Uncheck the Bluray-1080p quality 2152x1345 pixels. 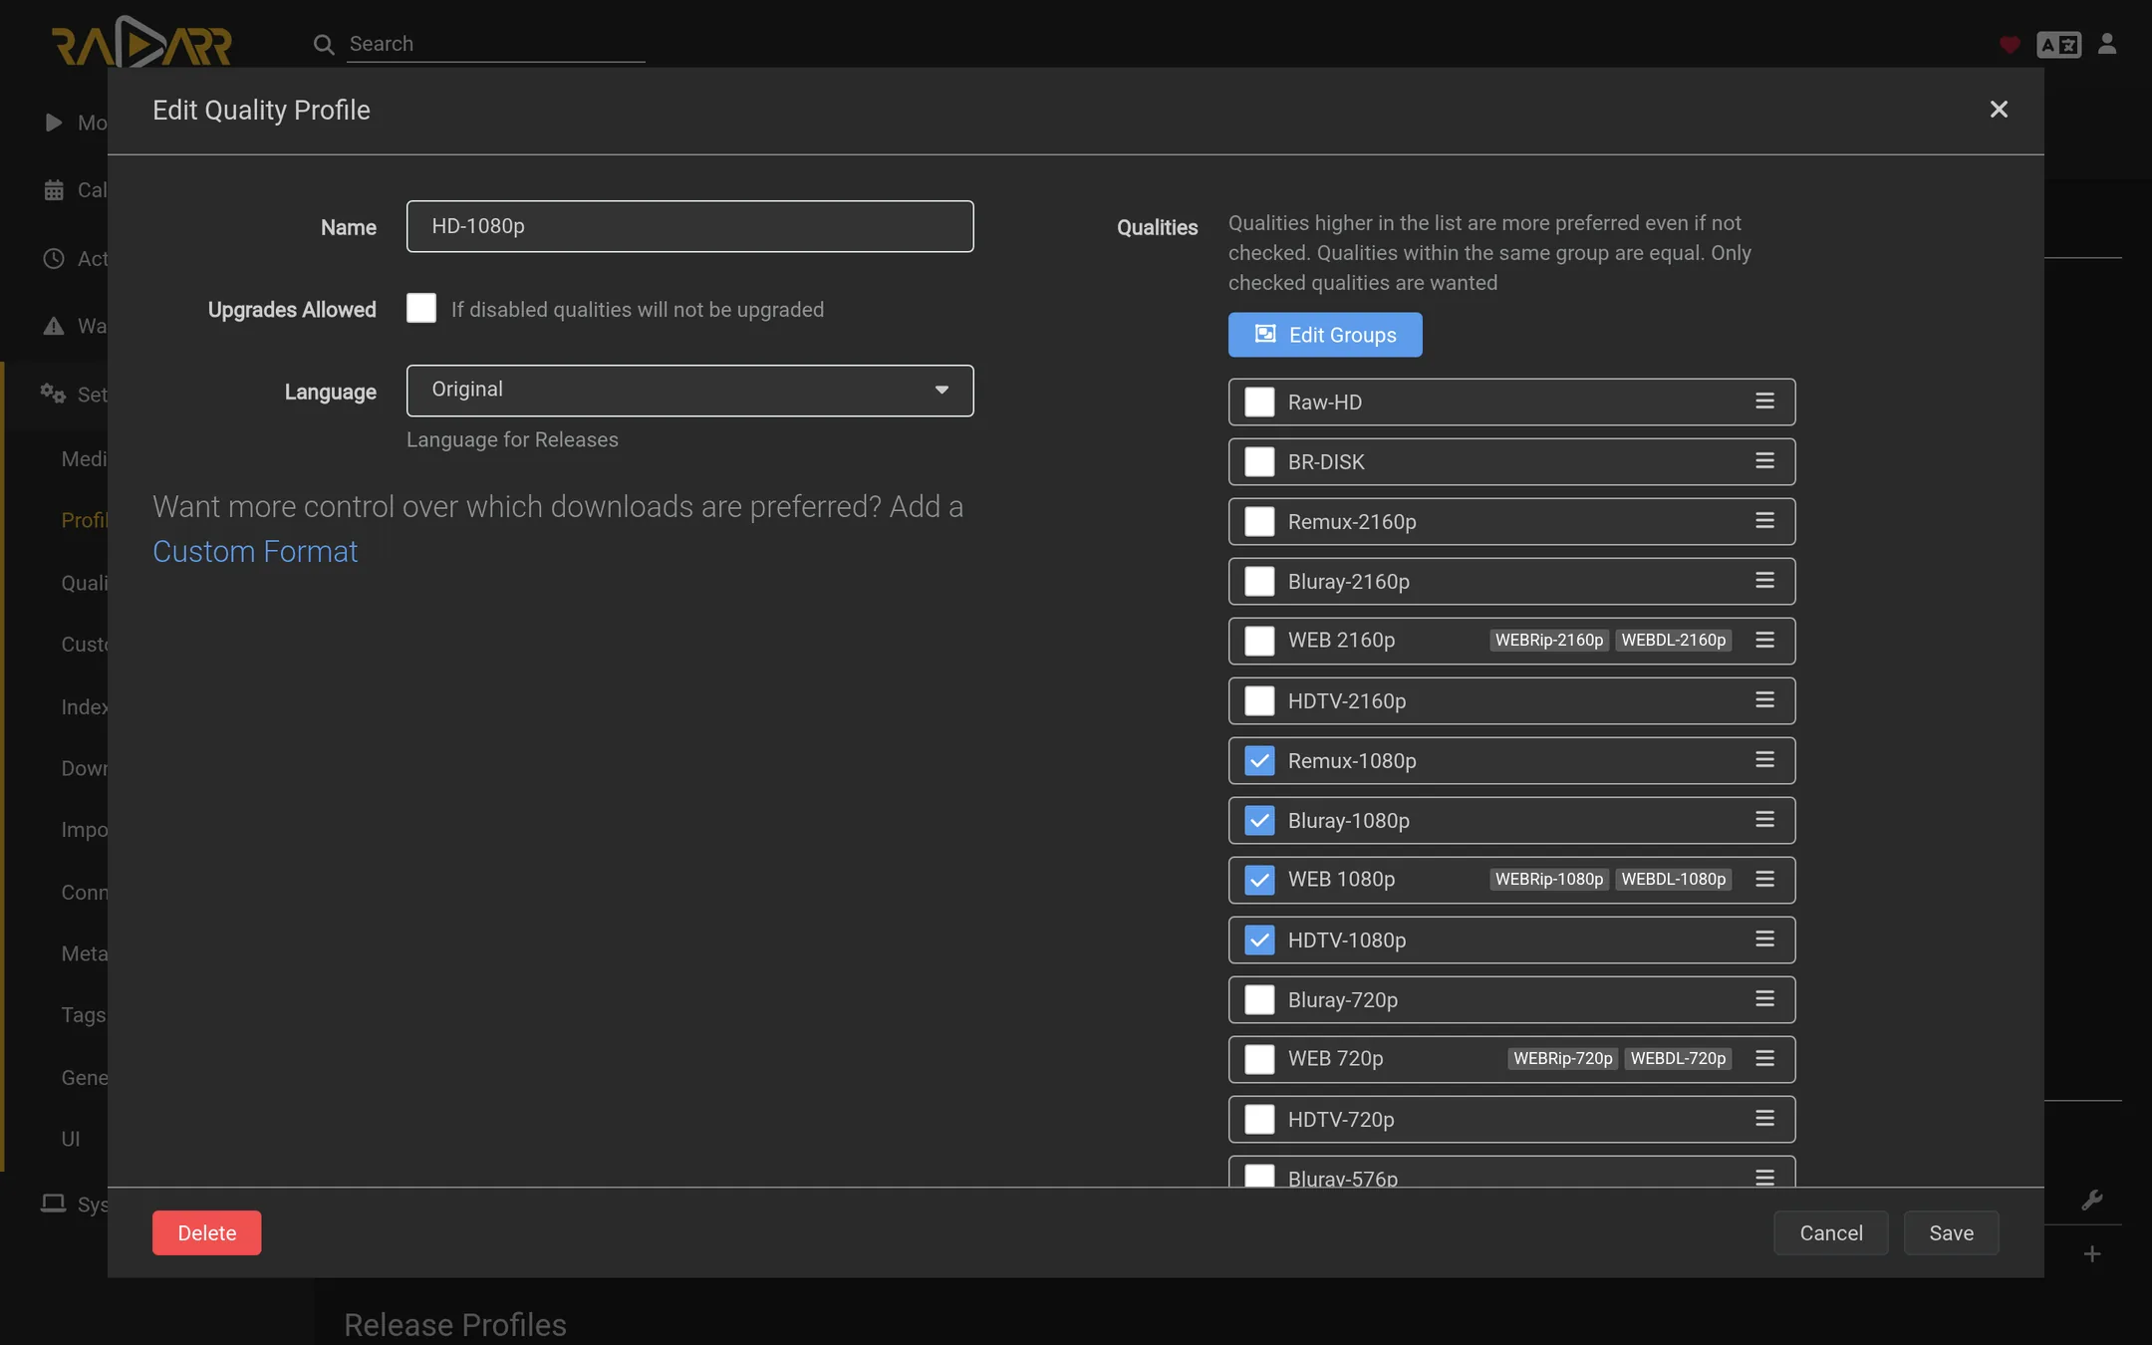pos(1259,820)
